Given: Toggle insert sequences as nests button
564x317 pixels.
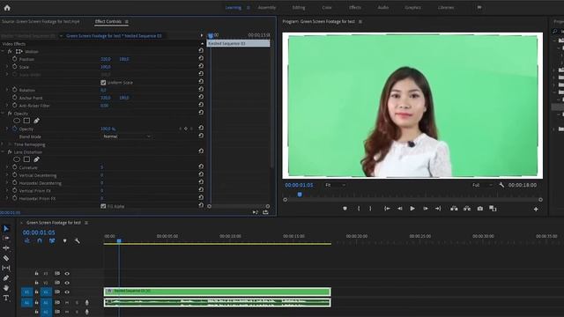Looking at the screenshot, I should pyautogui.click(x=27, y=240).
